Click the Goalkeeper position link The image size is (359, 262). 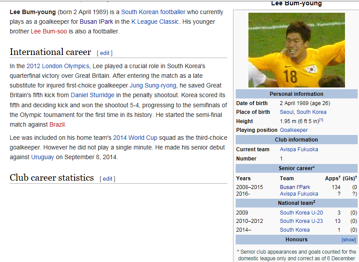pos(294,130)
